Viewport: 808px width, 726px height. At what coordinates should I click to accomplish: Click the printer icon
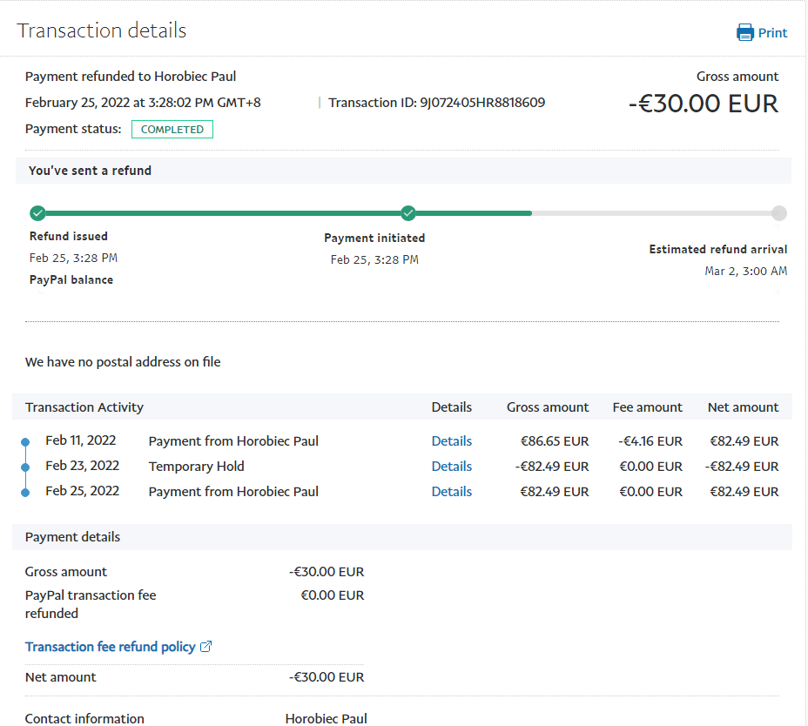point(745,33)
